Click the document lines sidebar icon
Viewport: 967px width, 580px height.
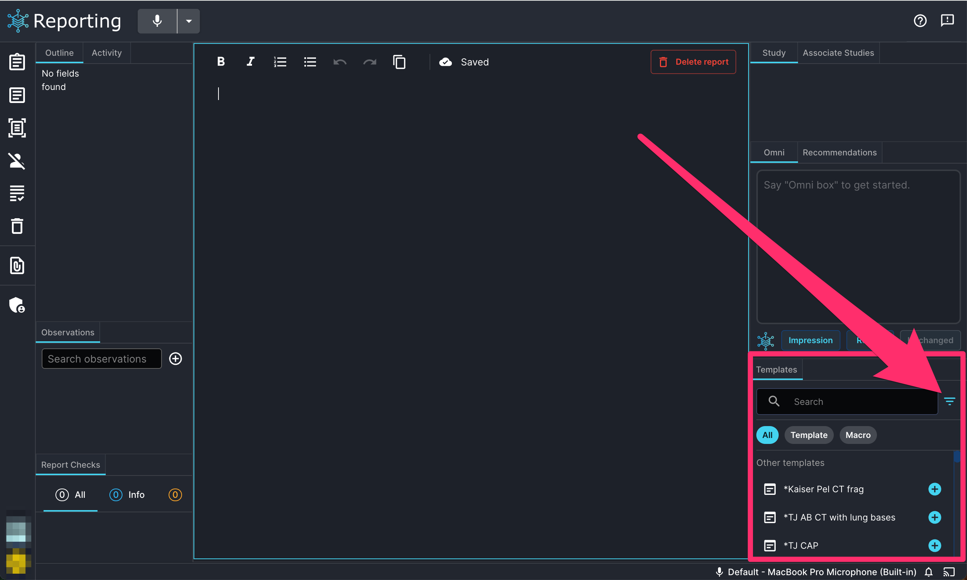click(17, 95)
